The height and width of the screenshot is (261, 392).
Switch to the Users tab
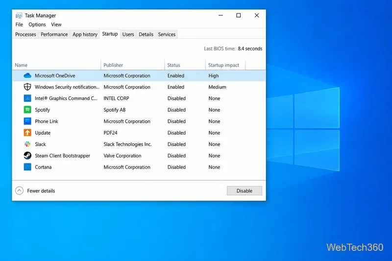128,34
